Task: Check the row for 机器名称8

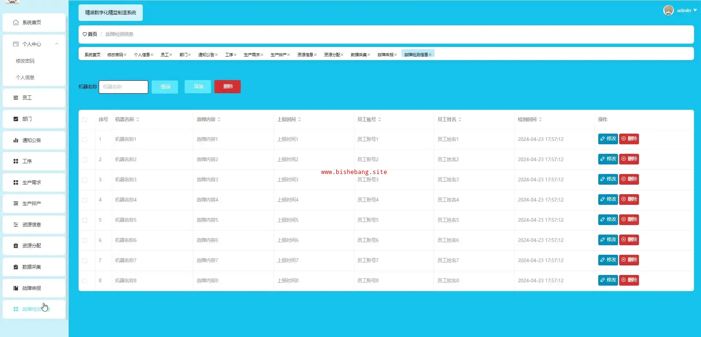Action: coord(85,281)
